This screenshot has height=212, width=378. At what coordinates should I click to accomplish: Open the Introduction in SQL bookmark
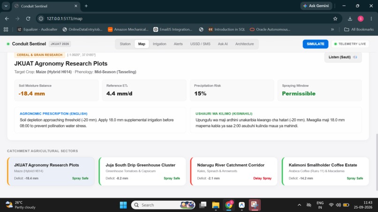(227, 29)
